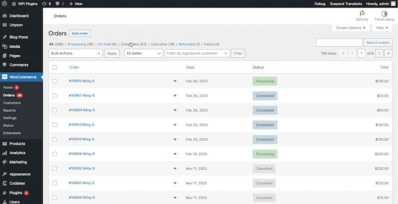Filter orders by Processing (36)
Screen dimensions: 398x204
(81, 44)
